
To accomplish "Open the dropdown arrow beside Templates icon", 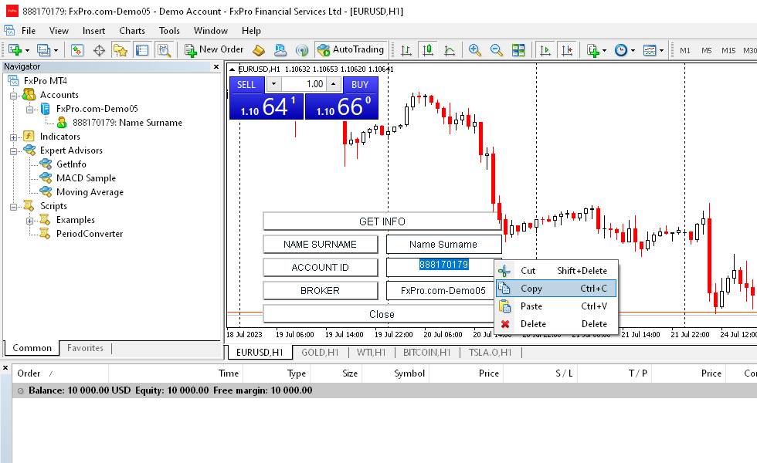I will (661, 51).
